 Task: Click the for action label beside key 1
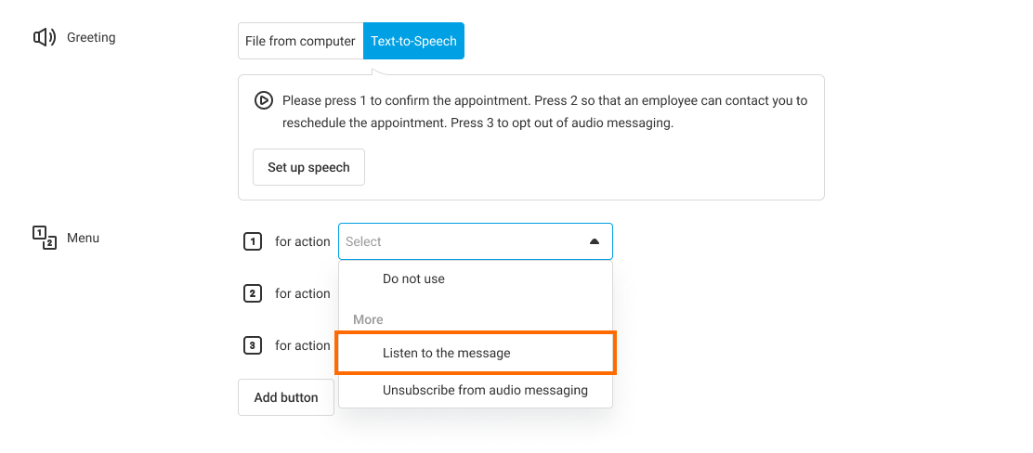point(302,241)
